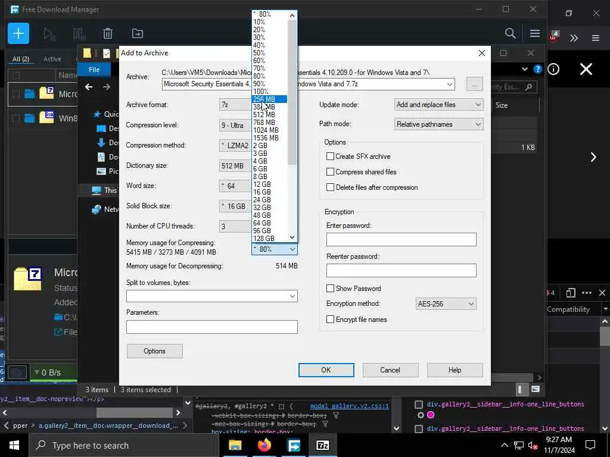Screen dimensions: 610x457
Task: Click the start downloads play icon
Action: 49,34
